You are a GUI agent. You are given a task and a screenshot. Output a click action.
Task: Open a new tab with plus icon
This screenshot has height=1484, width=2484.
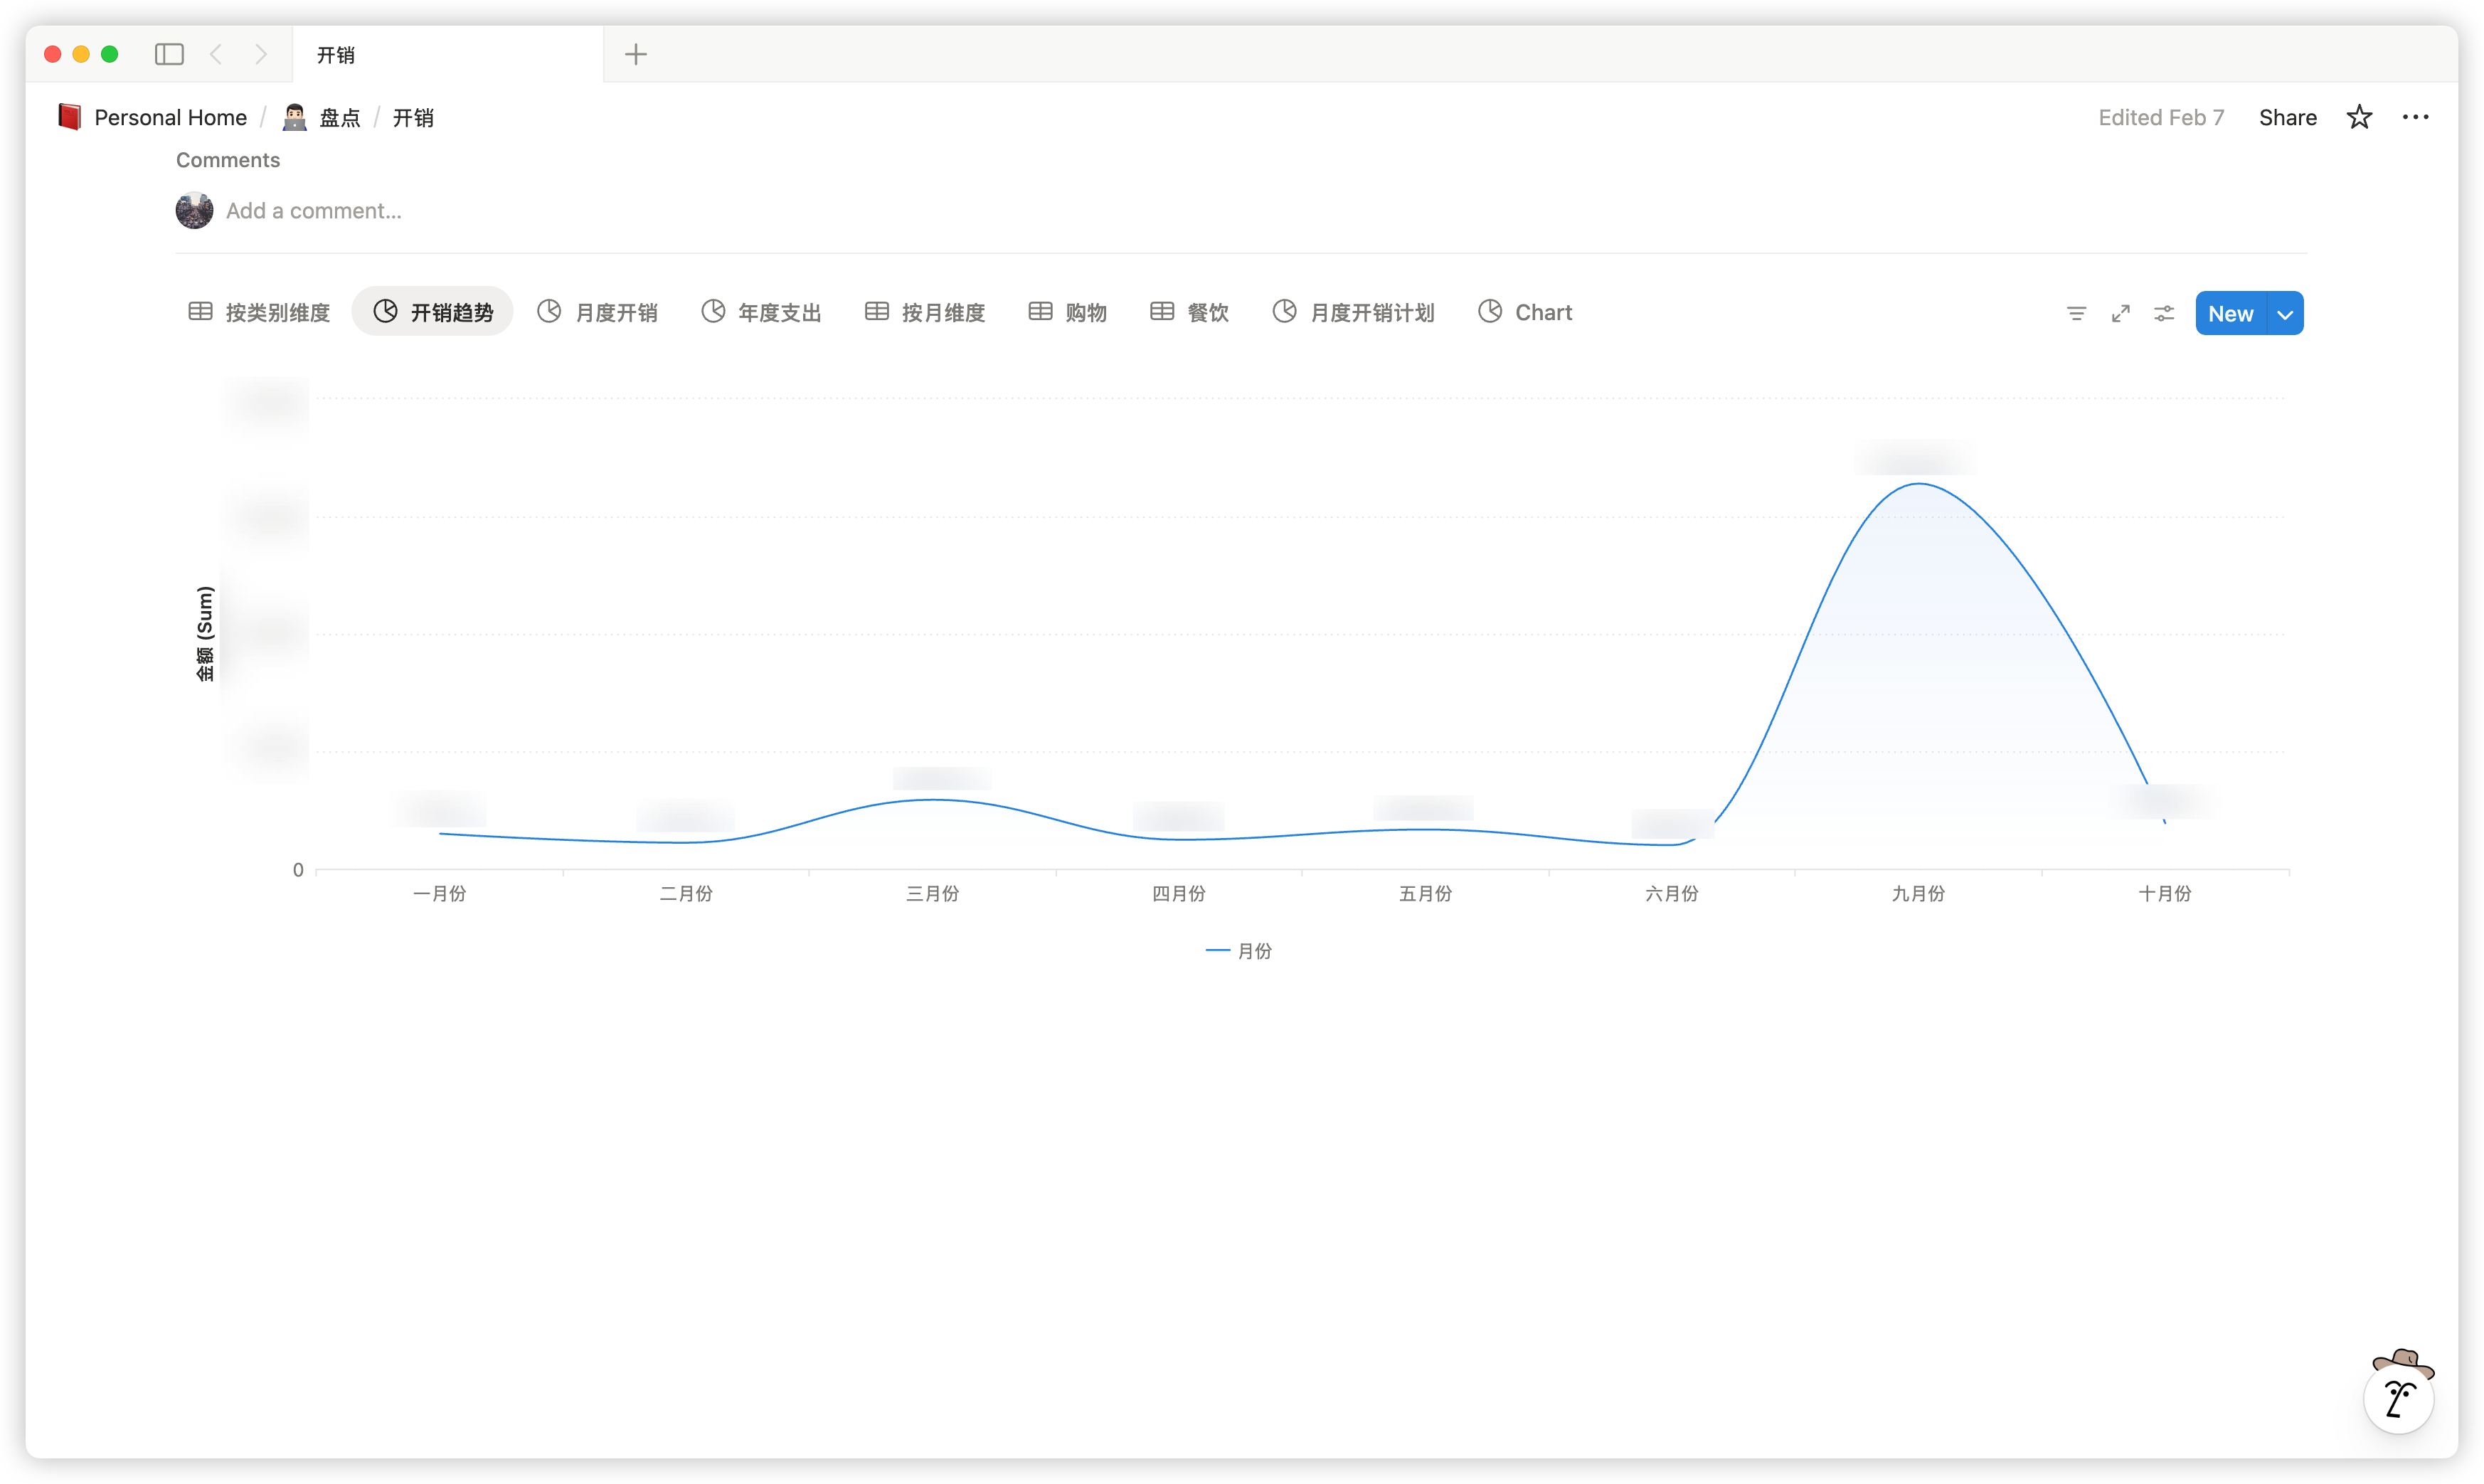tap(636, 54)
